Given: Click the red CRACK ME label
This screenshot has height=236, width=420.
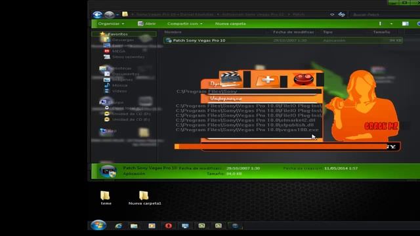Looking at the screenshot, I should (x=381, y=126).
